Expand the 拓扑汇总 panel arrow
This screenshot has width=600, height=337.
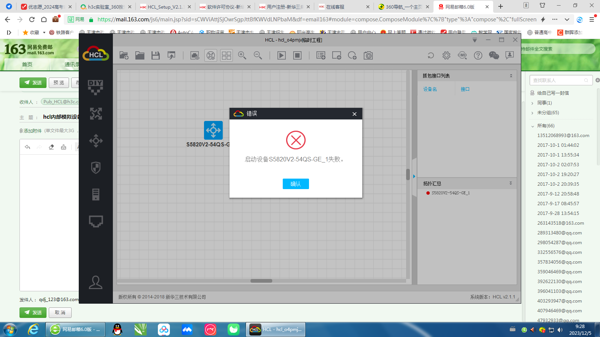coord(511,183)
